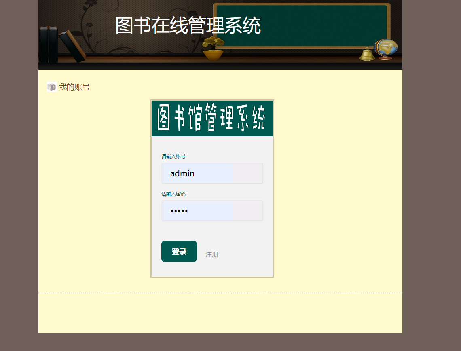
Task: Click the 图书馆管理系统 green banner image
Action: pyautogui.click(x=212, y=118)
